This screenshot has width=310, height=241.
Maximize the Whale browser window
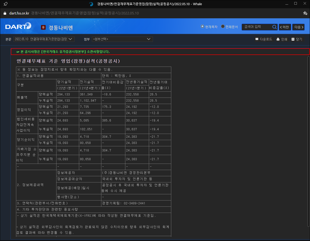point(296,4)
